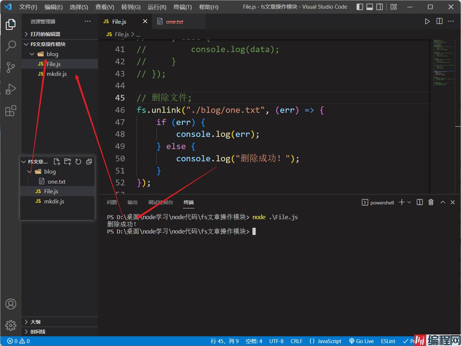Focus the terminal prompt input line
This screenshot has width=461, height=346.
[x=254, y=231]
